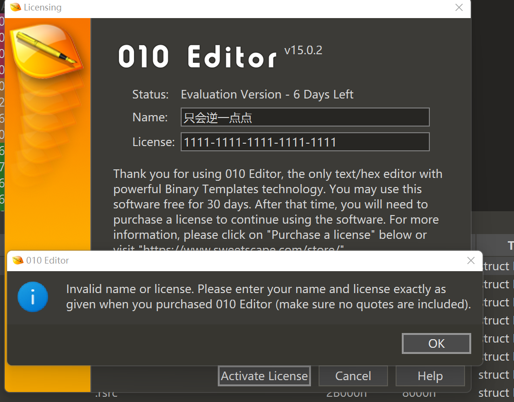Close the 010 Editor message dialog
Image resolution: width=514 pixels, height=402 pixels.
pos(471,260)
